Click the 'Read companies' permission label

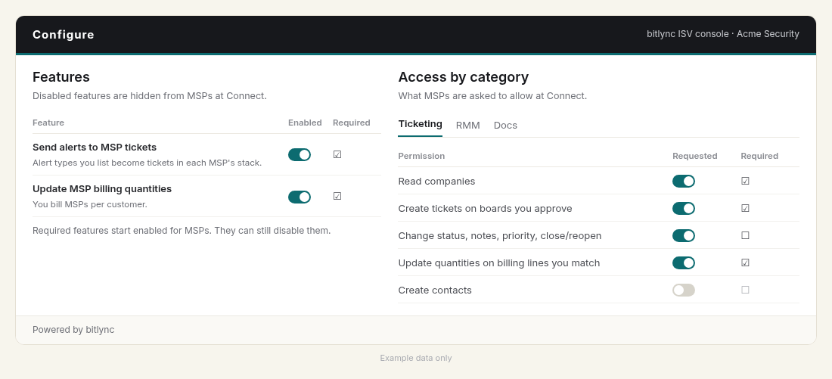click(436, 181)
